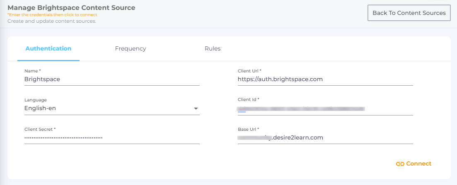Open the Frequency tab
The width and height of the screenshot is (457, 185).
point(131,48)
